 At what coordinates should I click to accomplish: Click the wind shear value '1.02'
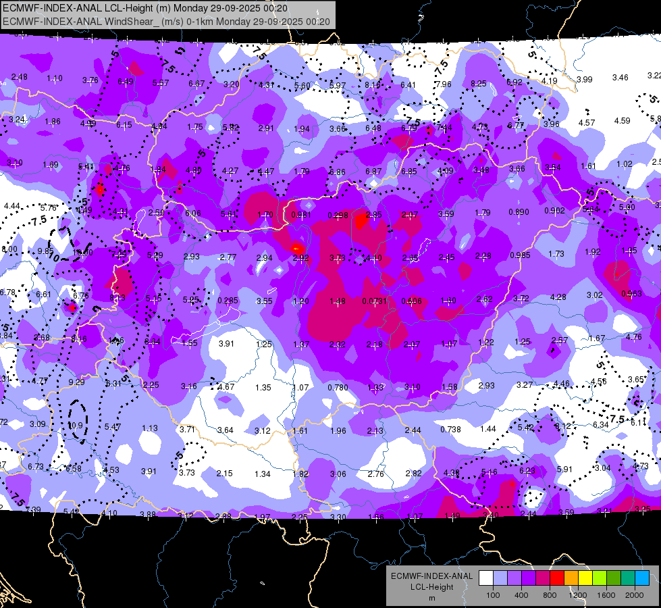click(x=625, y=164)
